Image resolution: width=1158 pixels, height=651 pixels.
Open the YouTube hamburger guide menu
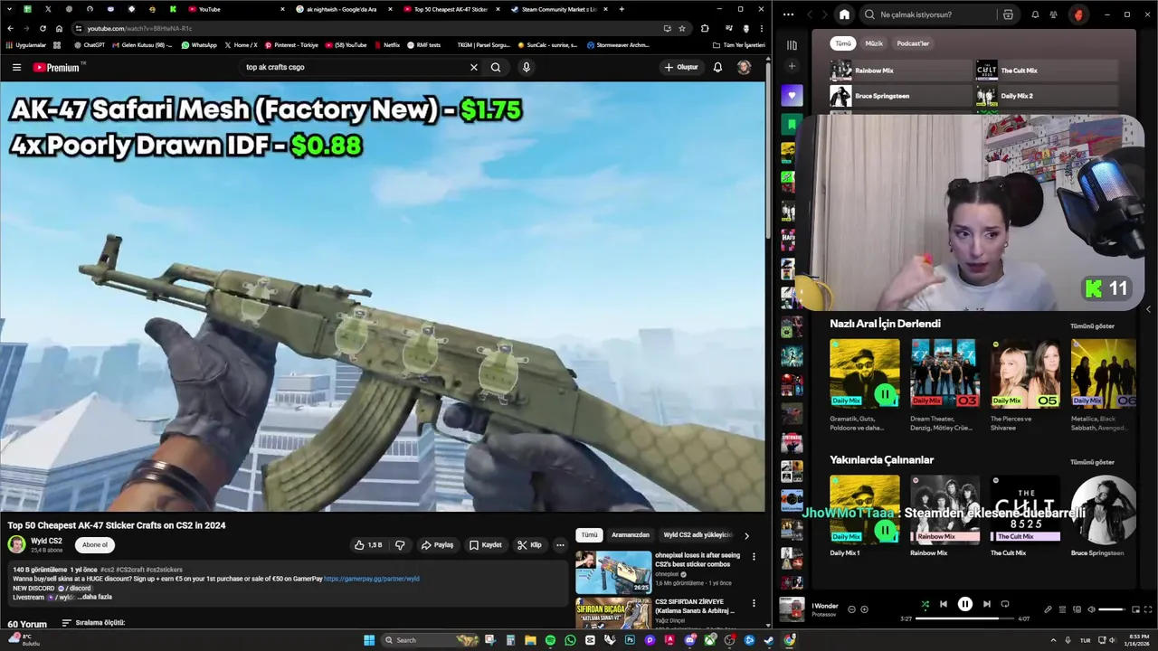pos(16,67)
